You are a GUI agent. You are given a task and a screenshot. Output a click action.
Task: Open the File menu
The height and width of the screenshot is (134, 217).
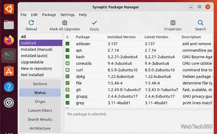(24, 15)
